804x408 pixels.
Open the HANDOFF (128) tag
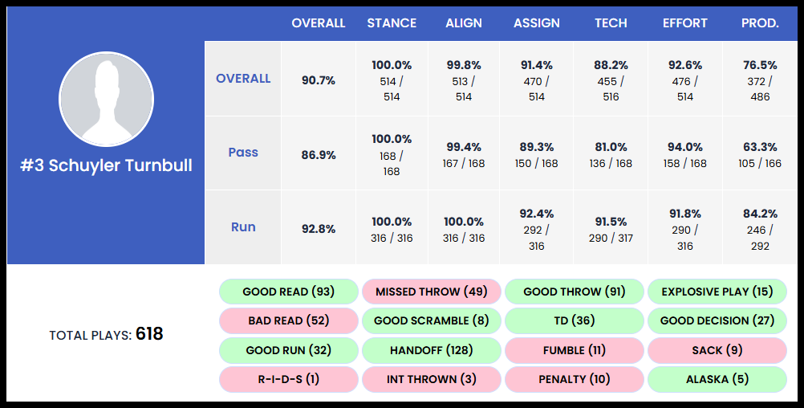(432, 350)
